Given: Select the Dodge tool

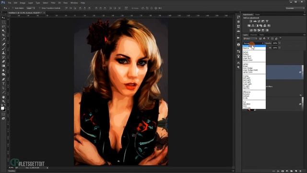Looking at the screenshot, I should click(3, 74).
